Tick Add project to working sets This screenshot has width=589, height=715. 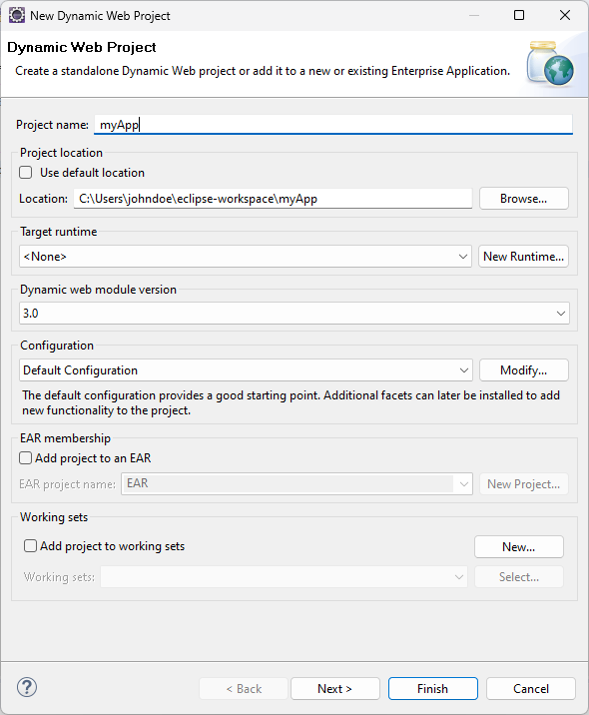tap(30, 546)
